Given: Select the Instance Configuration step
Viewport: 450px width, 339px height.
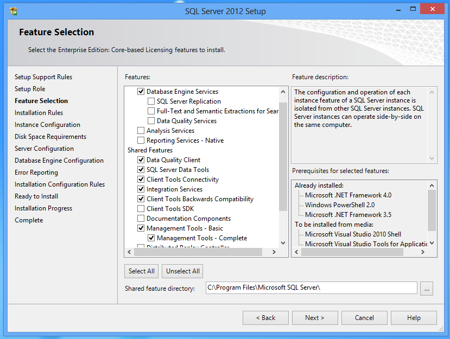Looking at the screenshot, I should pyautogui.click(x=47, y=125).
